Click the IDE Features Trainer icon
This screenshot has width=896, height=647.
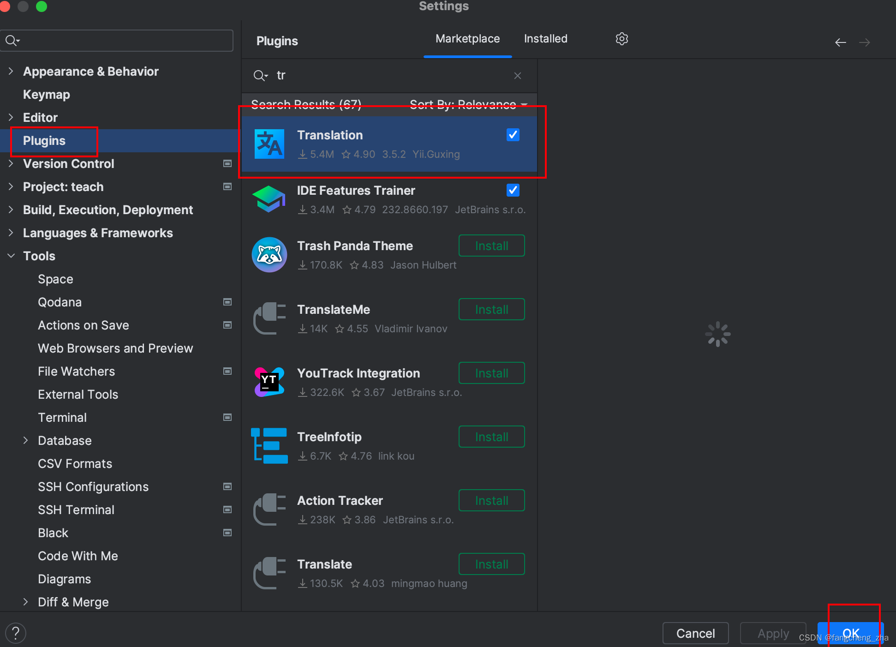point(270,200)
